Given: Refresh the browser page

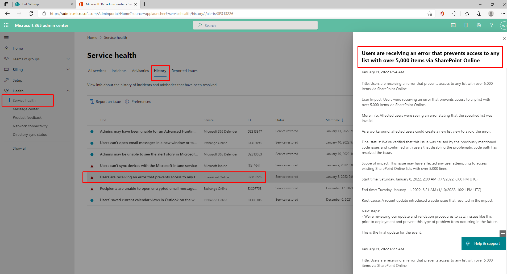Looking at the screenshot, I should pyautogui.click(x=31, y=14).
